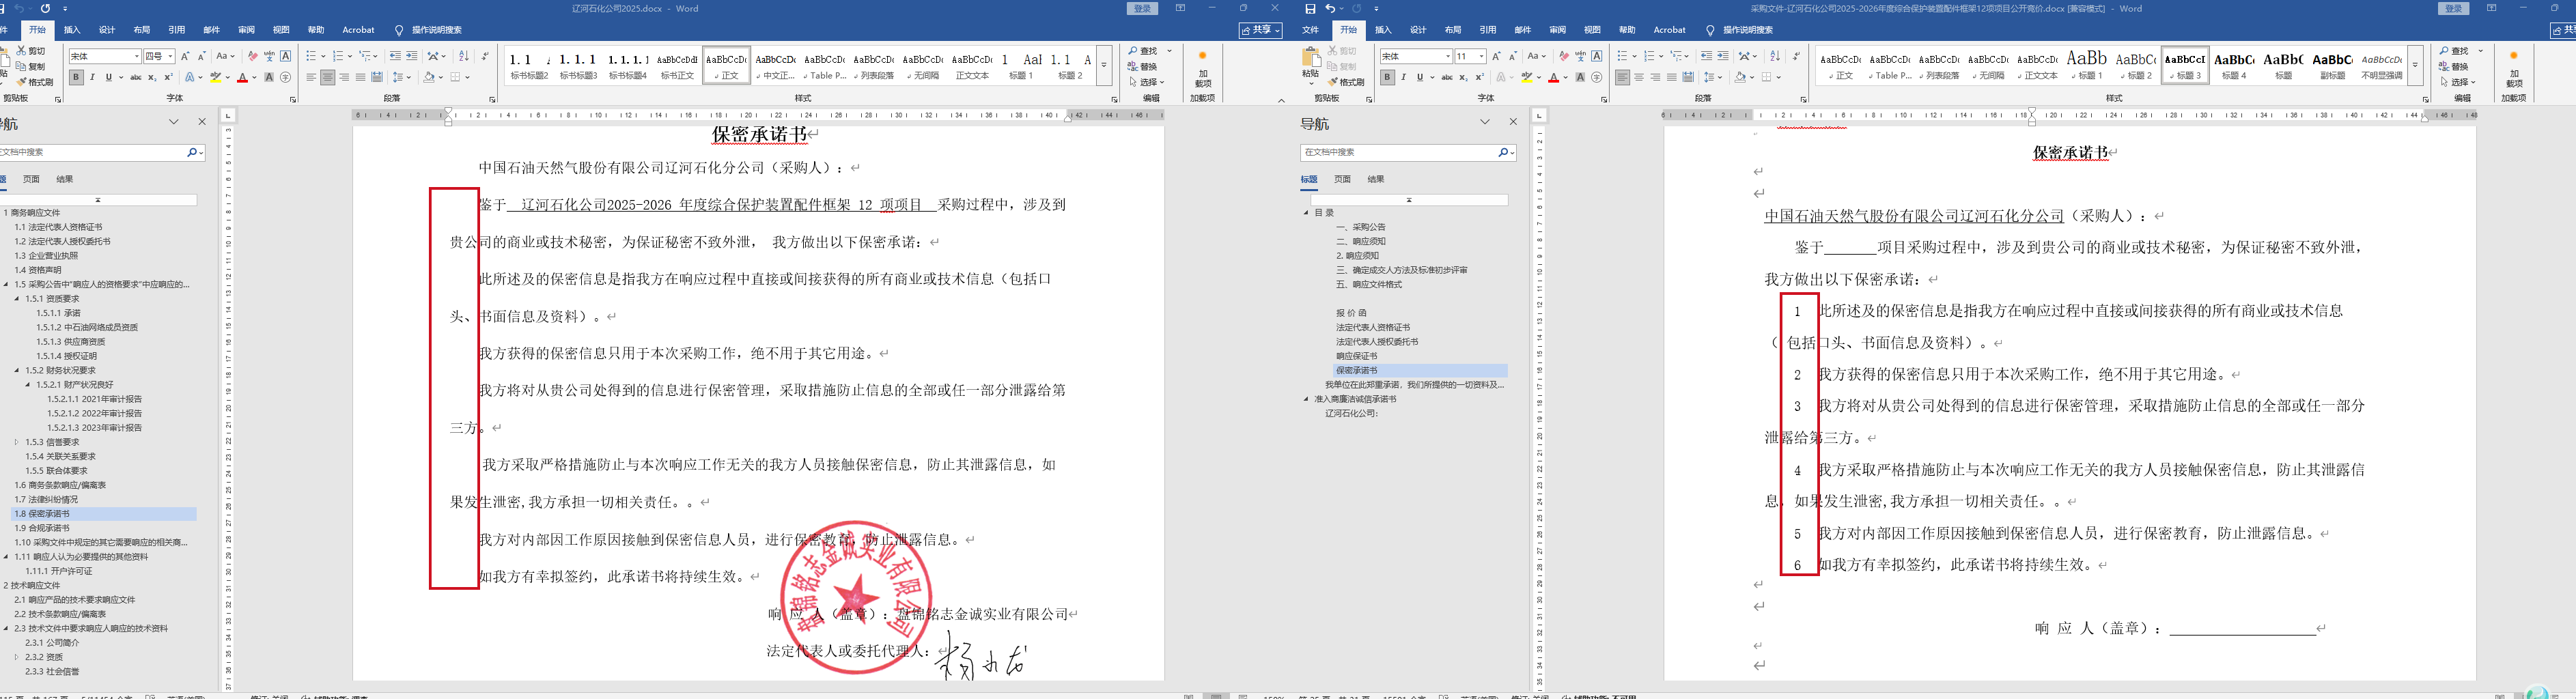Go to 响应保证书 heading in right navigation
Screen dimensions: 2576x699
click(1357, 356)
